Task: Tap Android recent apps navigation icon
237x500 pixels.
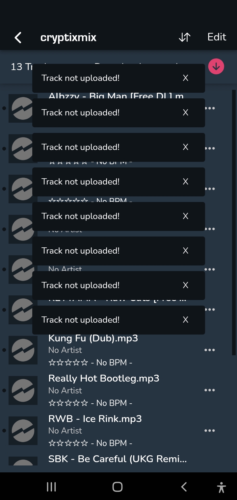Action: click(51, 487)
